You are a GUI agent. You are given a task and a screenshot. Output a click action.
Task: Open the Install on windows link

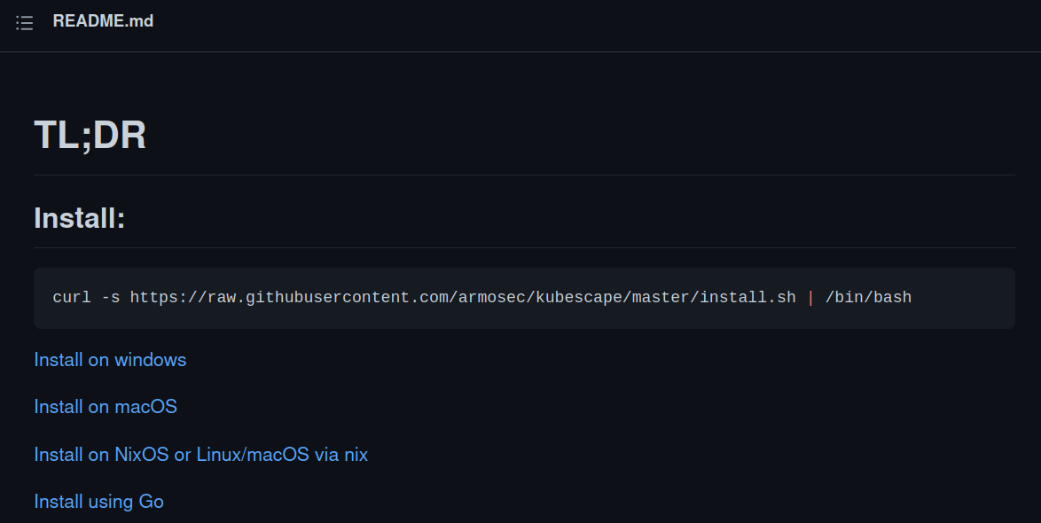tap(109, 360)
